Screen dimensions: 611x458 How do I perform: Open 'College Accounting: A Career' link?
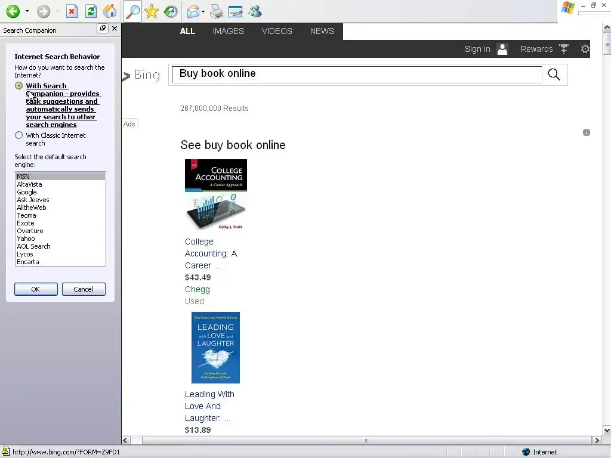(211, 253)
